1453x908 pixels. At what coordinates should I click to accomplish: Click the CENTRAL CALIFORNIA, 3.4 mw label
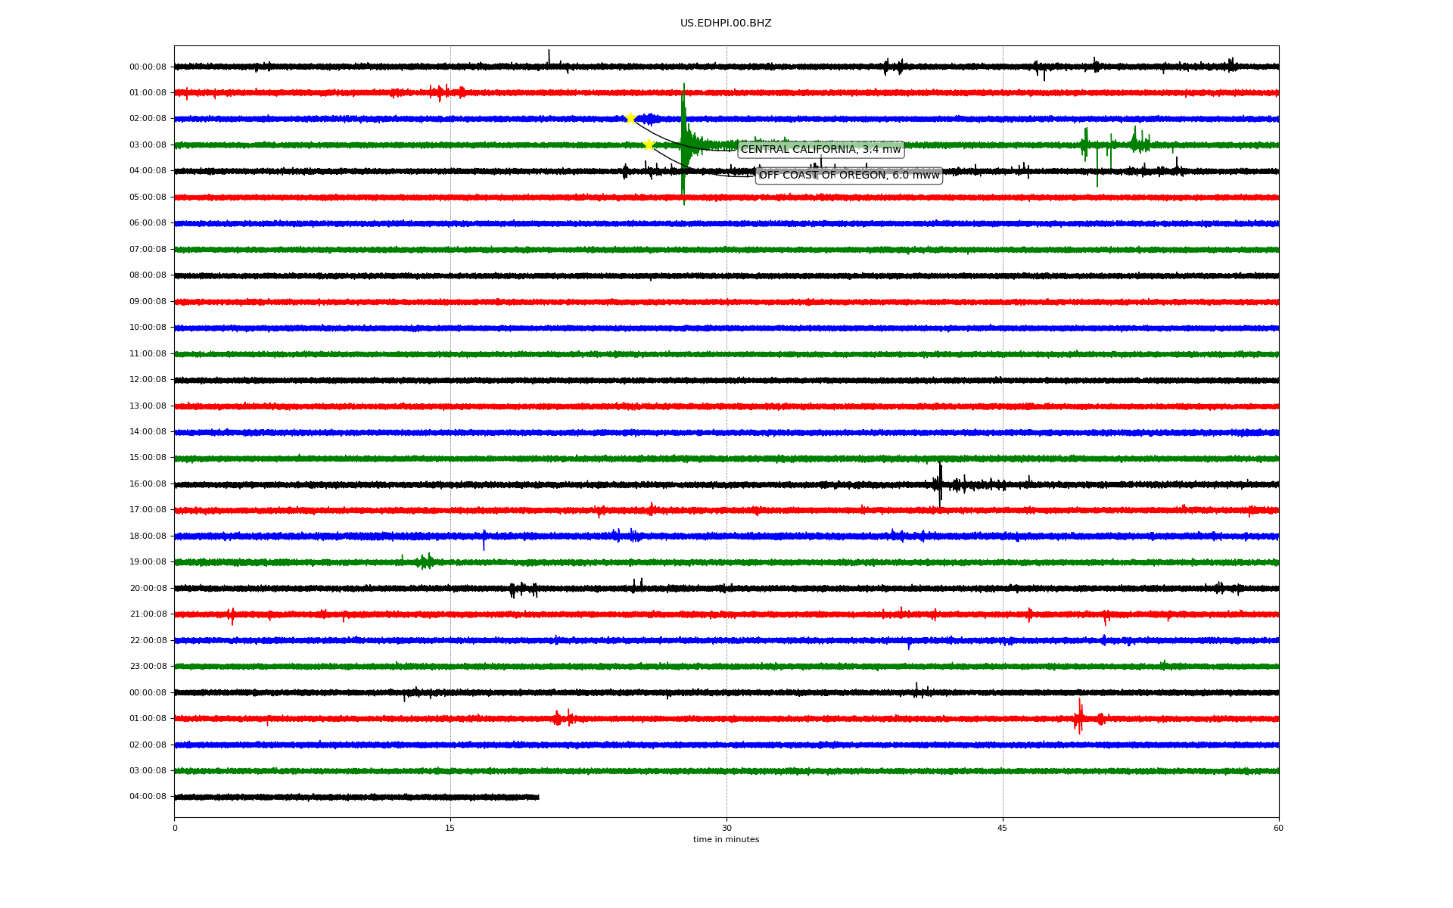coord(820,150)
